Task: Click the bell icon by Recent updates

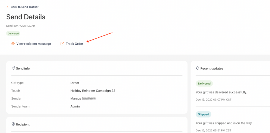Action: point(198,68)
